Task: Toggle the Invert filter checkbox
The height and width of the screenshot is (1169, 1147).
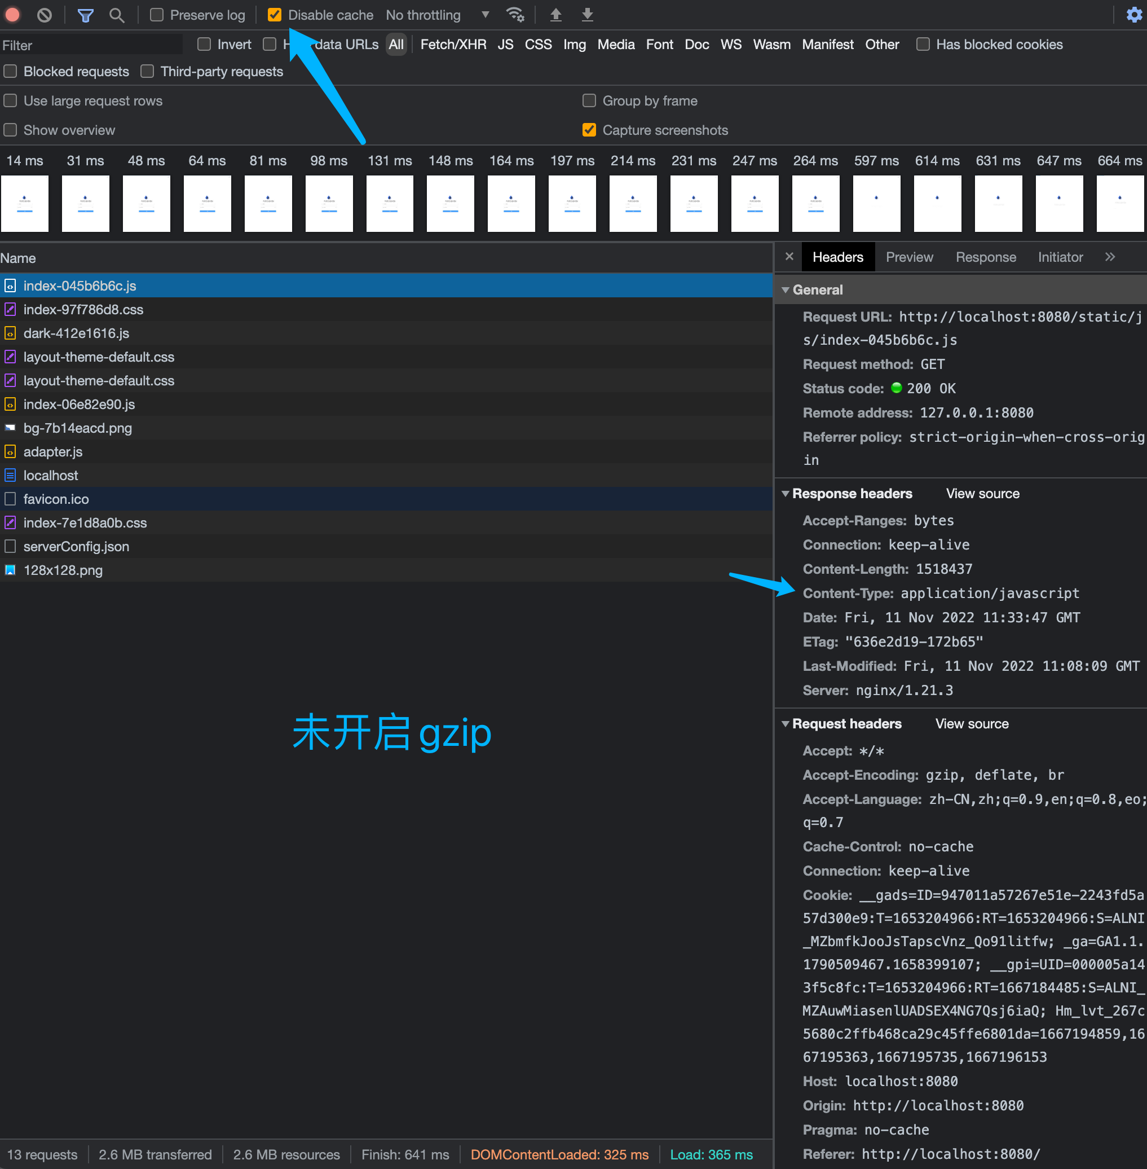Action: tap(202, 44)
